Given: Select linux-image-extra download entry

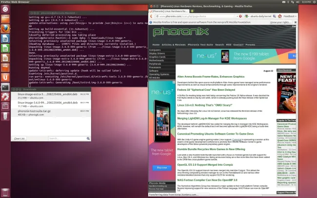Looking at the screenshot, I should pos(51,96).
